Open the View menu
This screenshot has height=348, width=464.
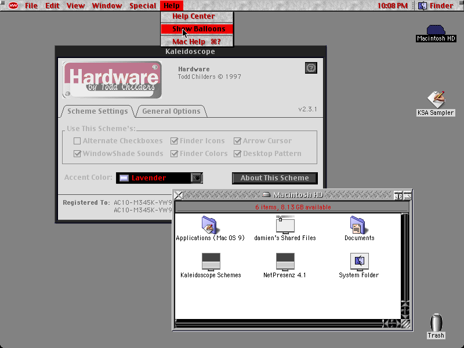point(75,6)
